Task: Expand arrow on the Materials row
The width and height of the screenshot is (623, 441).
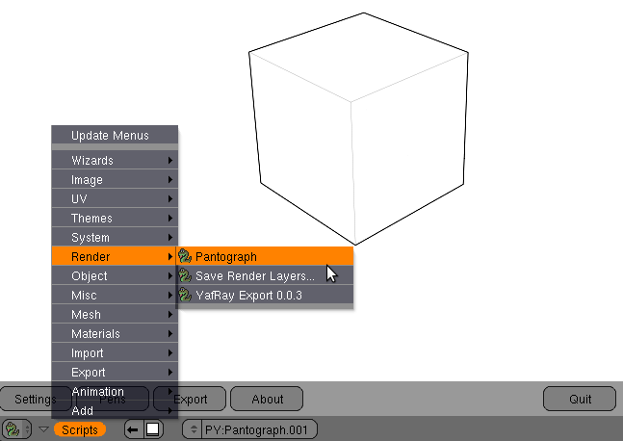Action: (170, 334)
